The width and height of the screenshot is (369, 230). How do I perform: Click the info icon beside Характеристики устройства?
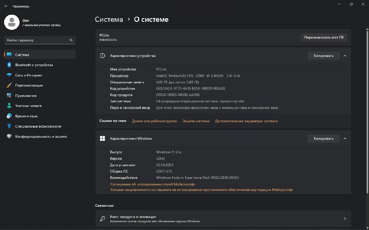102,56
